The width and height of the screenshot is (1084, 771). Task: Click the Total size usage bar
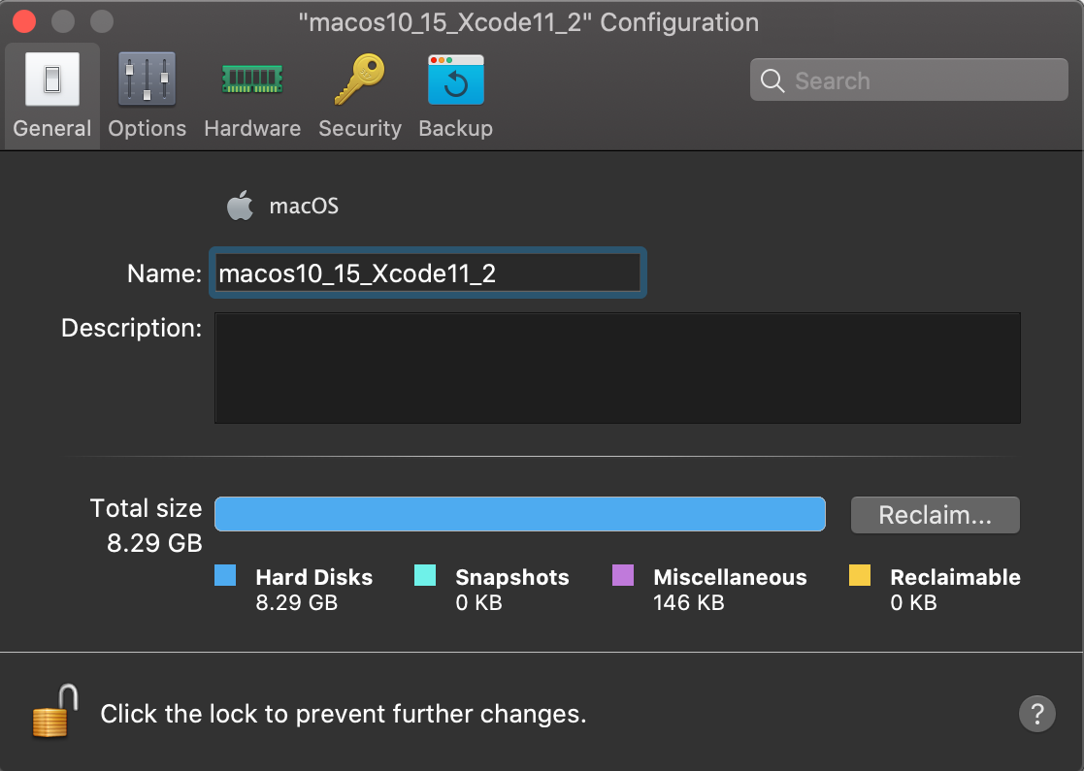click(x=519, y=514)
